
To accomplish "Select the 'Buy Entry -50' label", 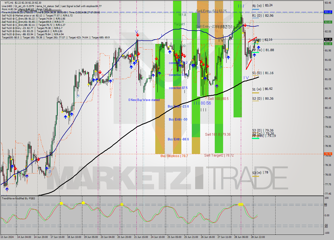I will coord(178,119).
